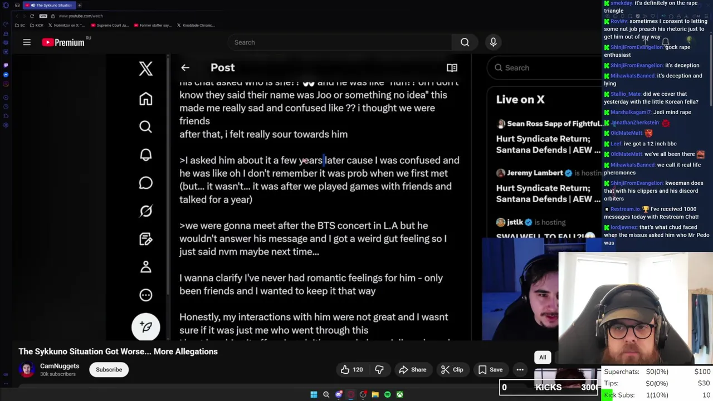Open X Home from the sidebar

click(x=145, y=99)
